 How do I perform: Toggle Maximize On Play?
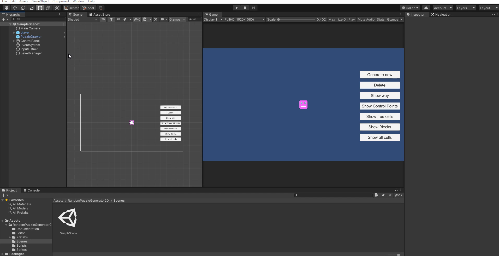click(342, 19)
